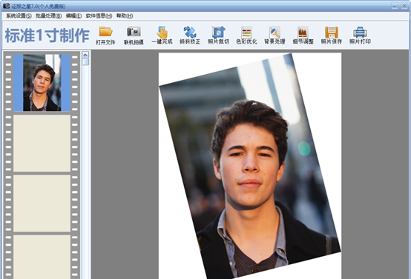This screenshot has width=411, height=279.
Task: Click the application icon in the title bar
Action: (6, 5)
